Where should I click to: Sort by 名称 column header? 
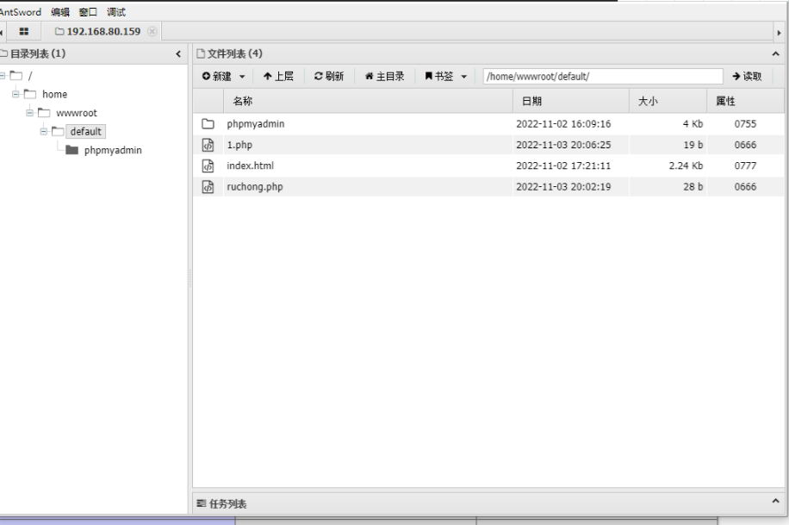[x=243, y=101]
